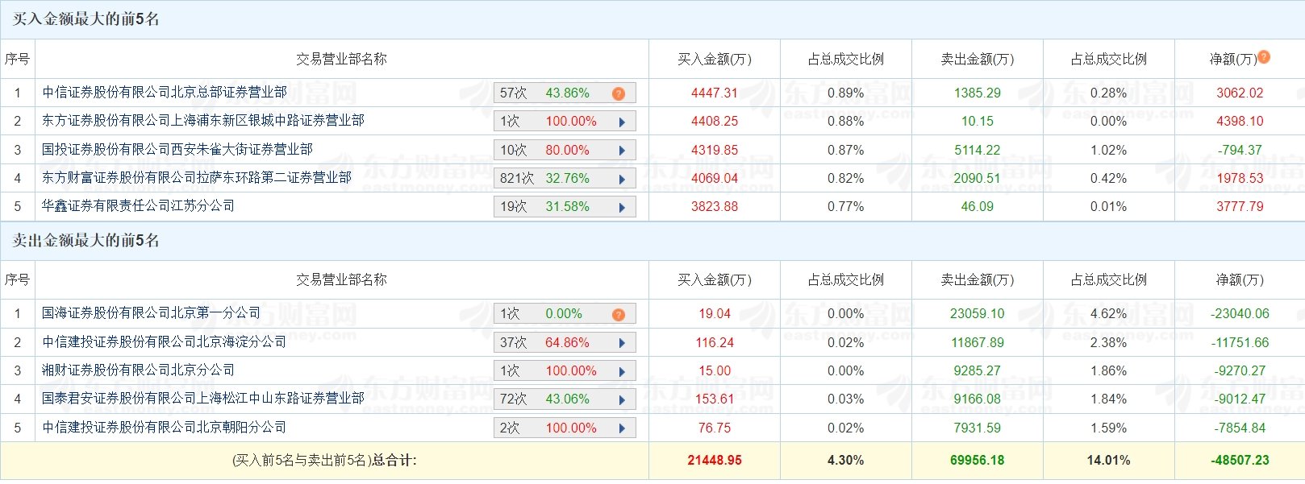Select the 卖出金额最大的前5名 section title
Image resolution: width=1305 pixels, height=484 pixels.
point(86,241)
